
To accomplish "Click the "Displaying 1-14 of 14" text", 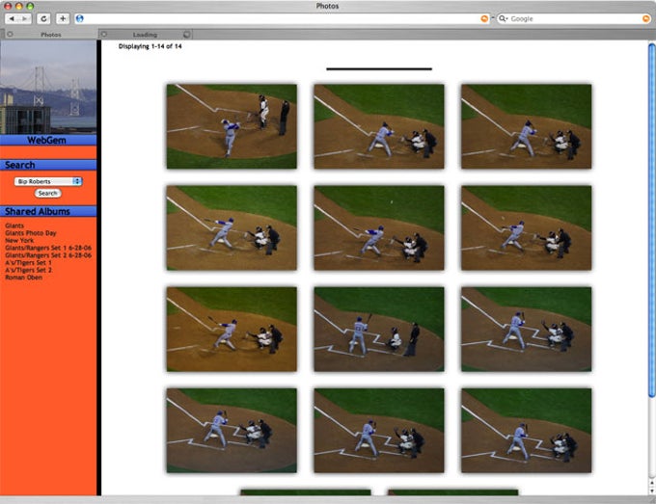I will 150,46.
